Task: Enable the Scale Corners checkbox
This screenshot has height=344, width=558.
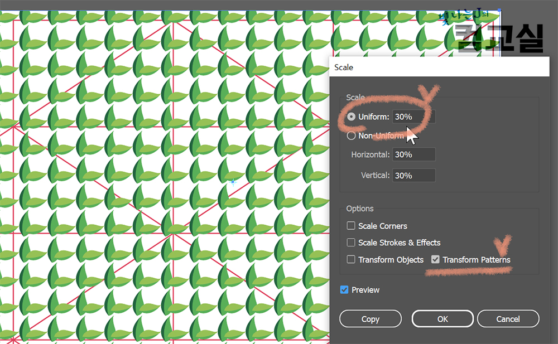Action: [351, 226]
